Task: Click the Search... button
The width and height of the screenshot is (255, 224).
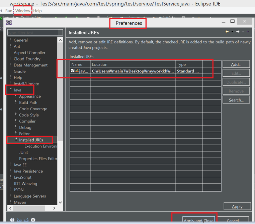Action: [236, 100]
